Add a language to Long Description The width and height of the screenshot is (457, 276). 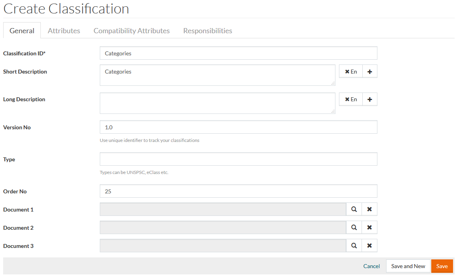(x=370, y=99)
